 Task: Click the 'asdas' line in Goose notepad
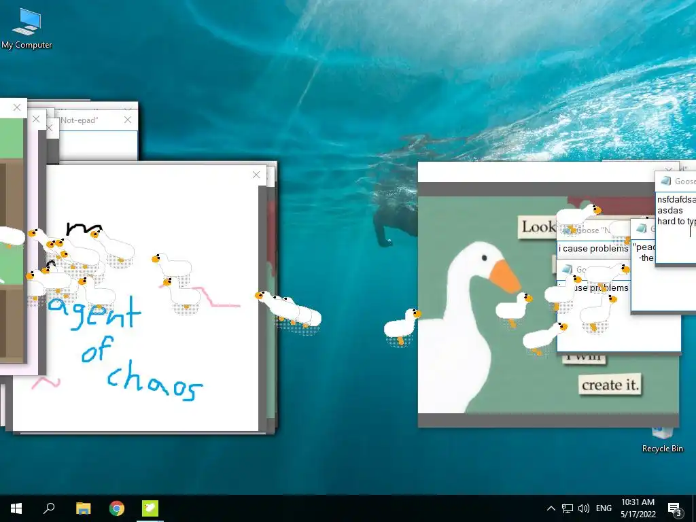pos(669,211)
